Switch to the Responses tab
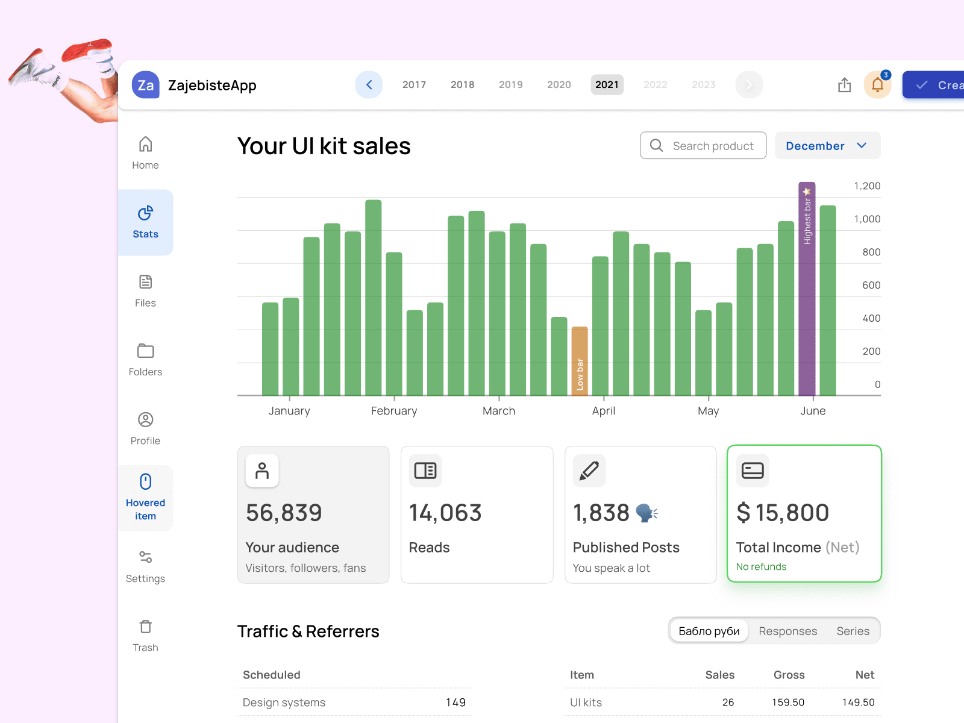Screen dimensions: 964x723 tap(788, 631)
